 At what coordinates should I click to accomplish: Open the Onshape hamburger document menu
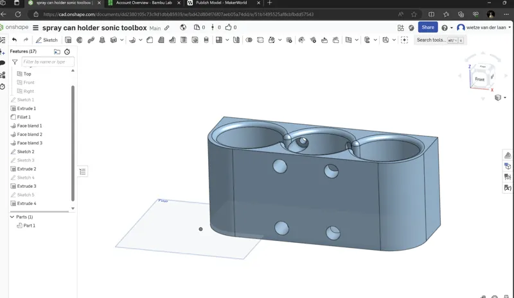click(x=35, y=28)
